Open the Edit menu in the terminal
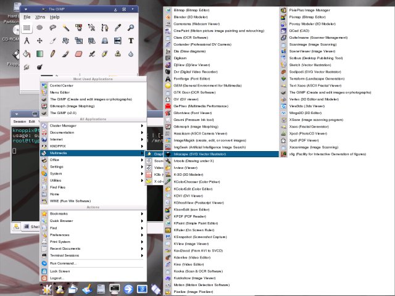This screenshot has width=395, height=296. [x=31, y=121]
